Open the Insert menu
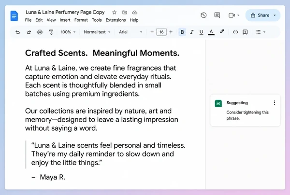Image resolution: width=290 pixels, height=195 pixels. coord(65,20)
